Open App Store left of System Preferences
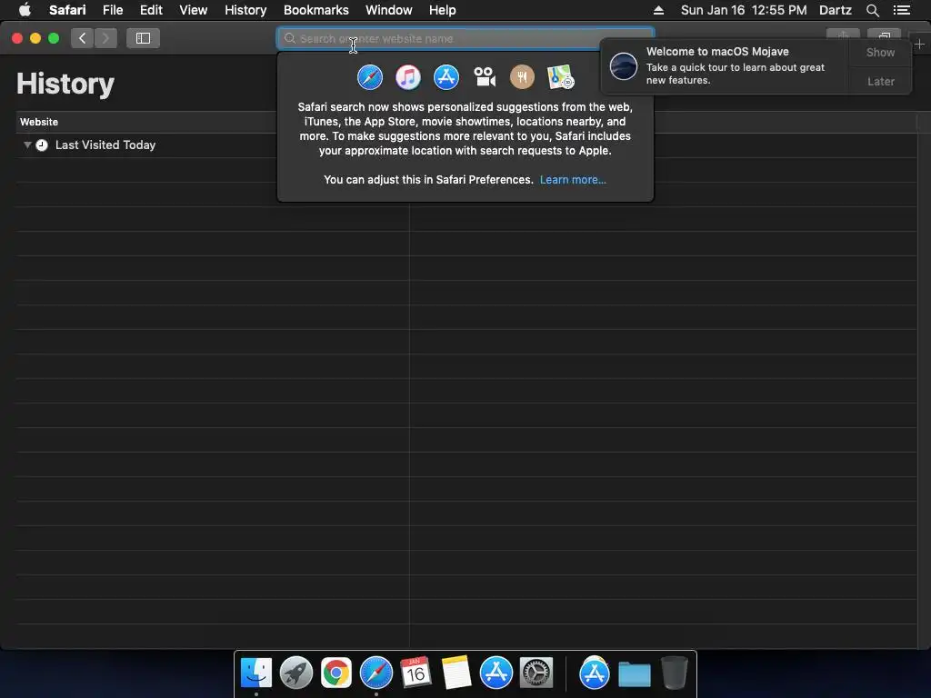Image resolution: width=931 pixels, height=698 pixels. click(496, 673)
